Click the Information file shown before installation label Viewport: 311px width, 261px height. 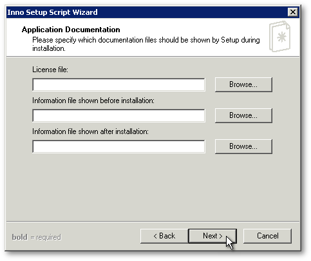point(93,101)
